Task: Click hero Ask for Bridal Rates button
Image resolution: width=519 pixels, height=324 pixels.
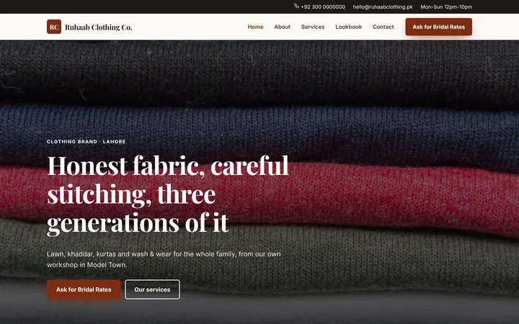Action: [x=84, y=289]
